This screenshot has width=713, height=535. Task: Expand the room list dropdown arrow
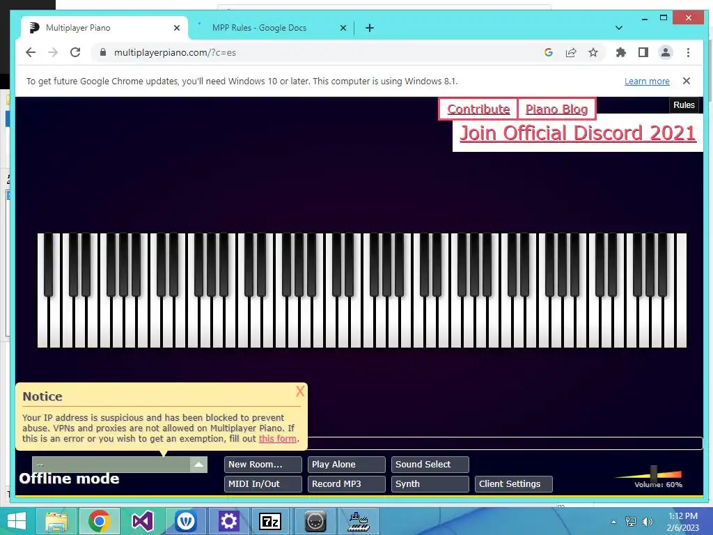(x=198, y=465)
